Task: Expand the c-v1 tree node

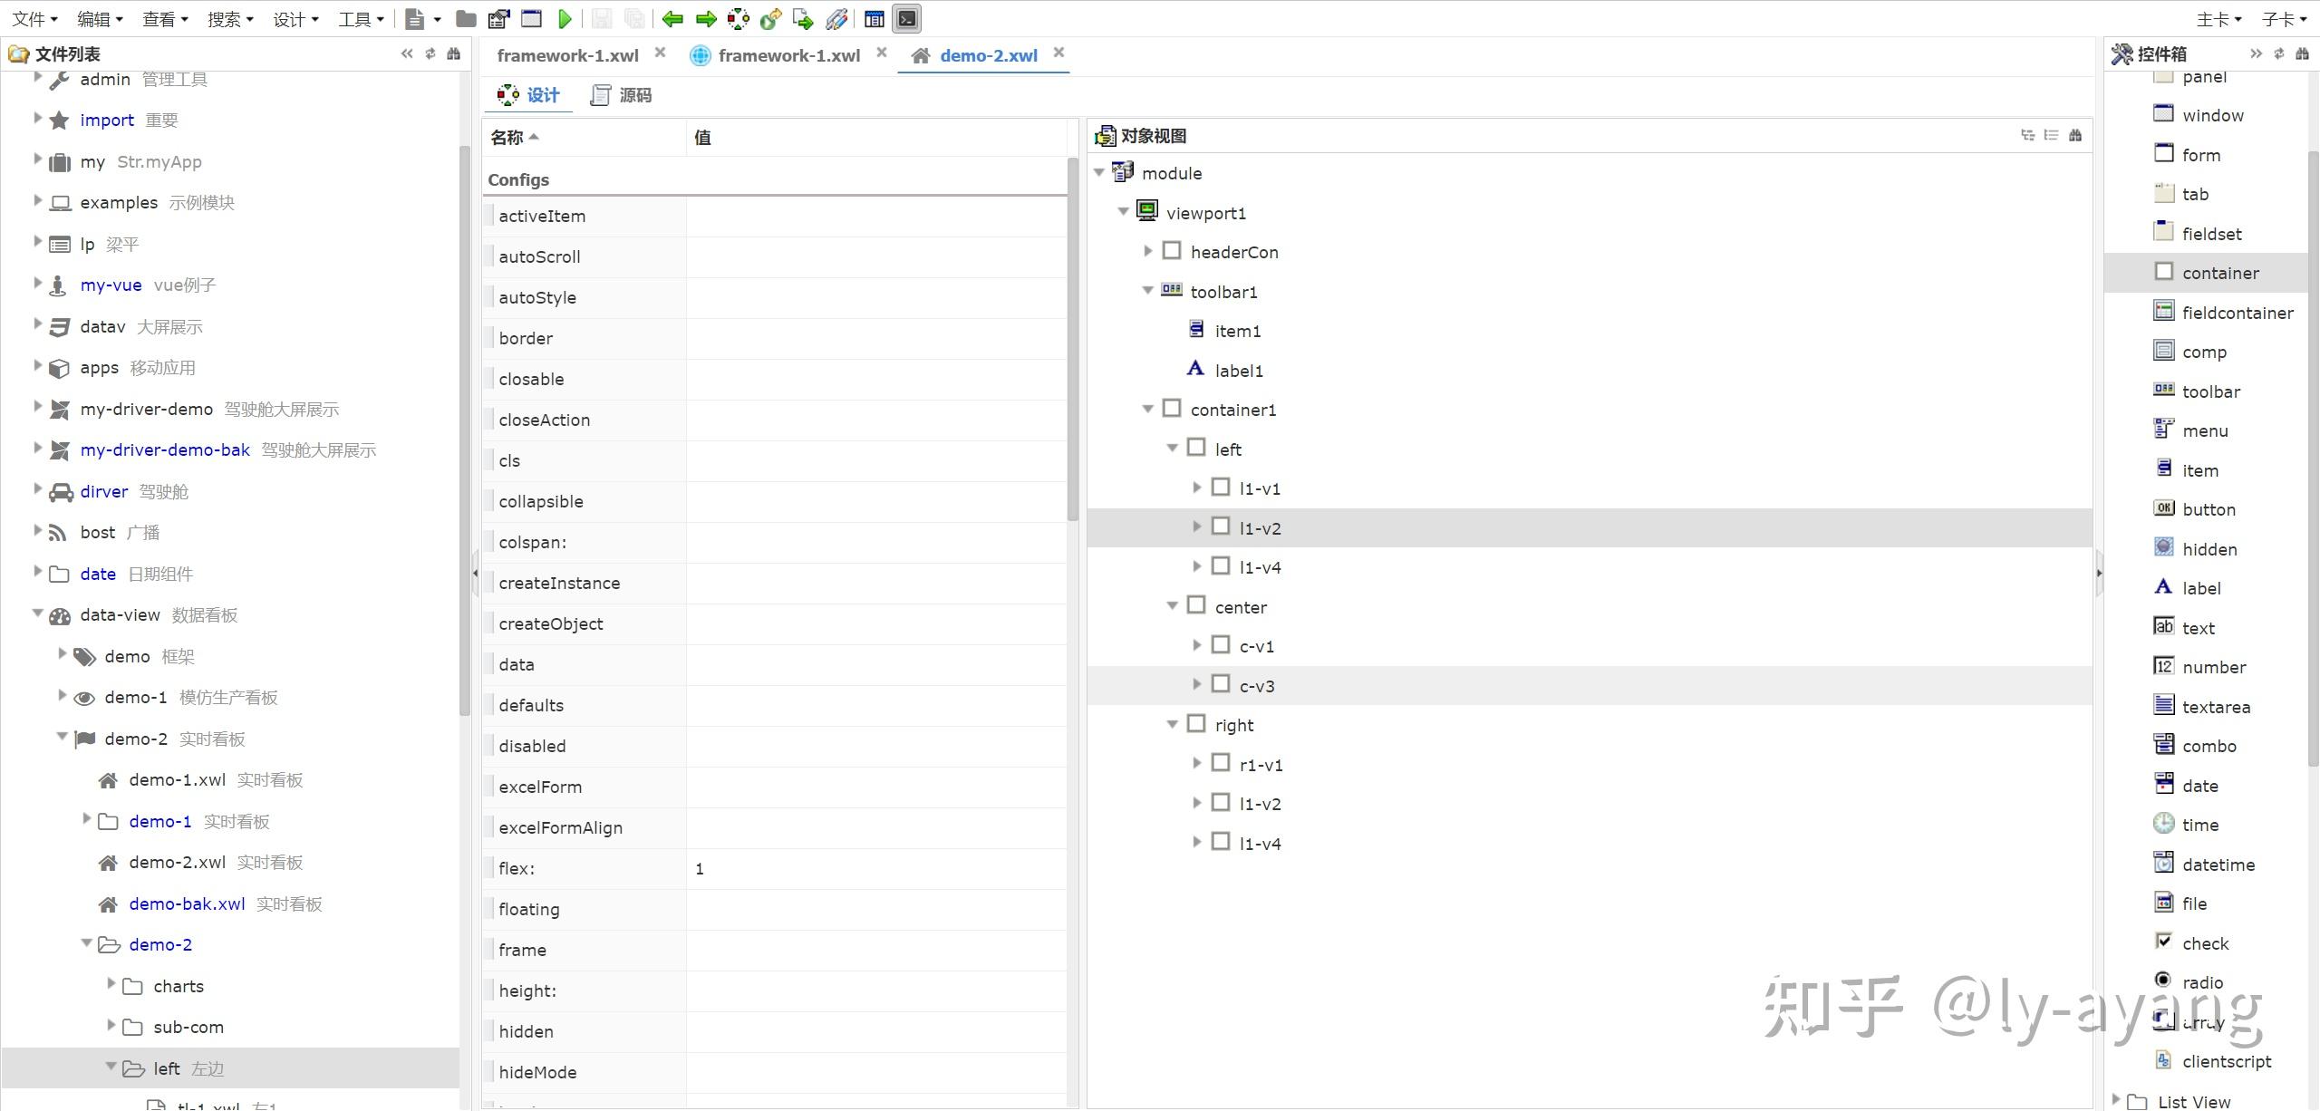Action: pos(1197,644)
